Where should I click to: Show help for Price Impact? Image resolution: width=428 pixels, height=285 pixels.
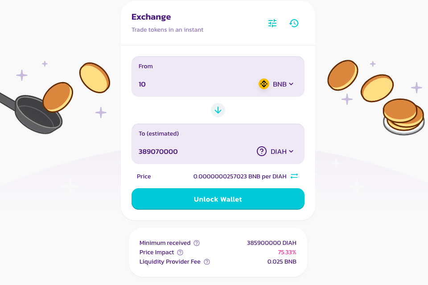point(180,252)
